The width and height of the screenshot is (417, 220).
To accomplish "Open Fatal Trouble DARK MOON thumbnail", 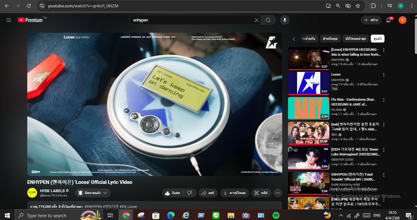I will [x=309, y=183].
